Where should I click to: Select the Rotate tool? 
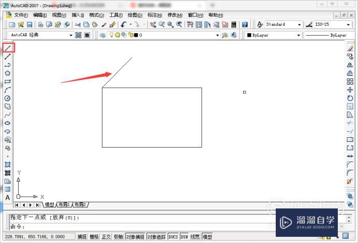coord(350,98)
